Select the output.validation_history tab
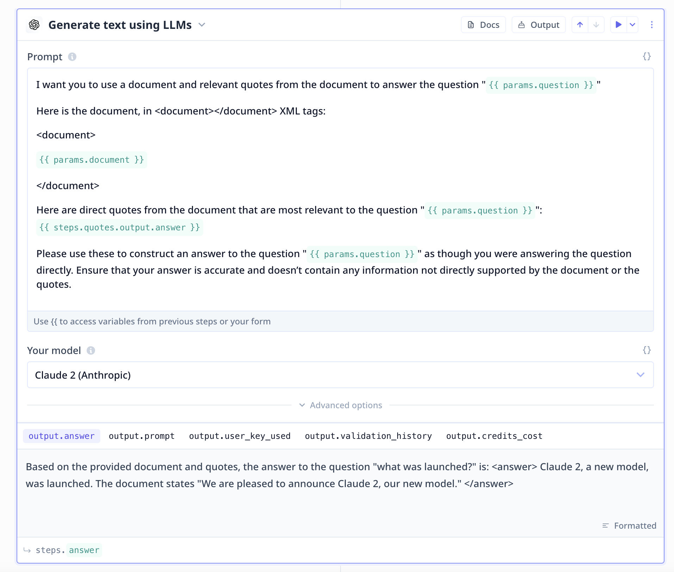 pos(368,436)
